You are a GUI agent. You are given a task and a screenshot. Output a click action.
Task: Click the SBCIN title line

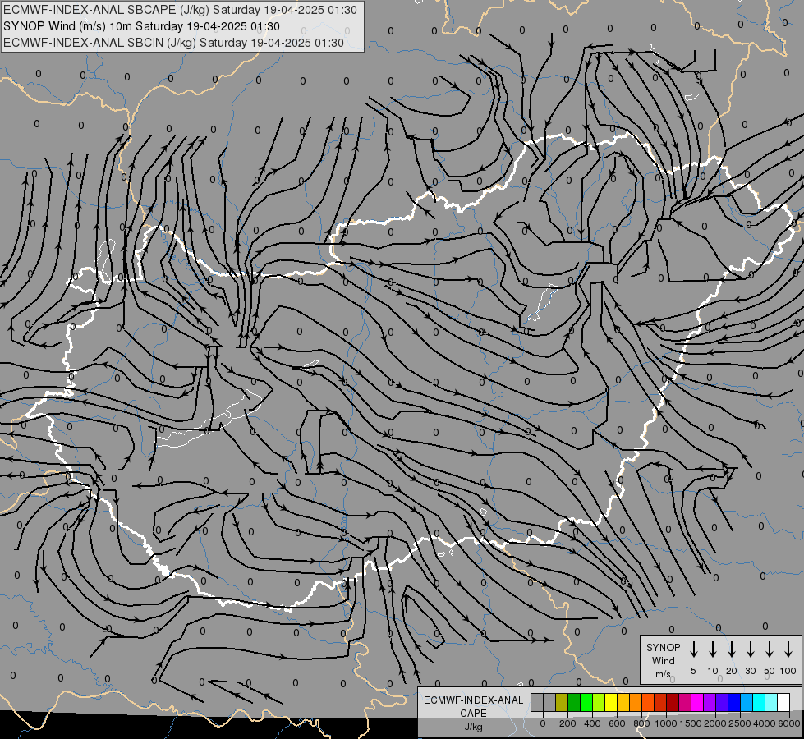173,43
